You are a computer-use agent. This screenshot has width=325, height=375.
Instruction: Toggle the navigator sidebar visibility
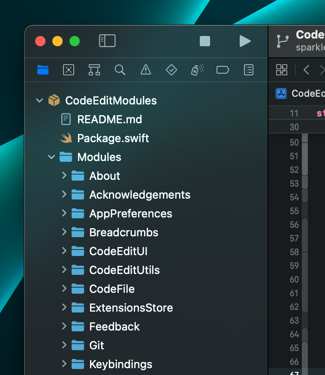point(107,41)
